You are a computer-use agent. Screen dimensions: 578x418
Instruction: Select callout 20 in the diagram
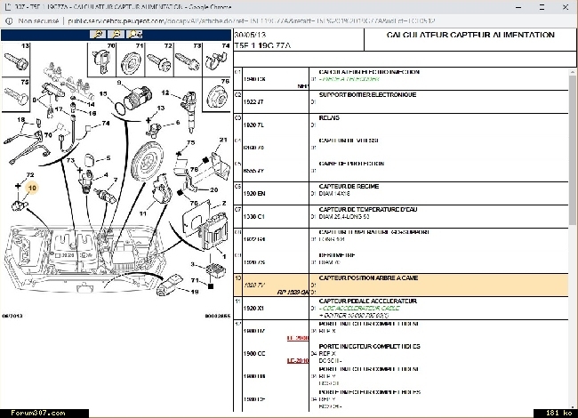(214, 189)
